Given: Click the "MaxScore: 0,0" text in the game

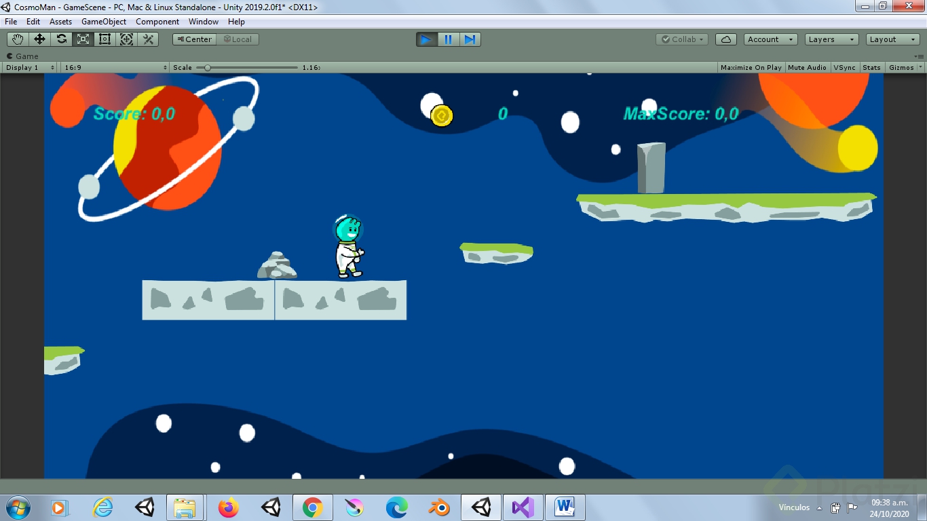Looking at the screenshot, I should tap(681, 114).
